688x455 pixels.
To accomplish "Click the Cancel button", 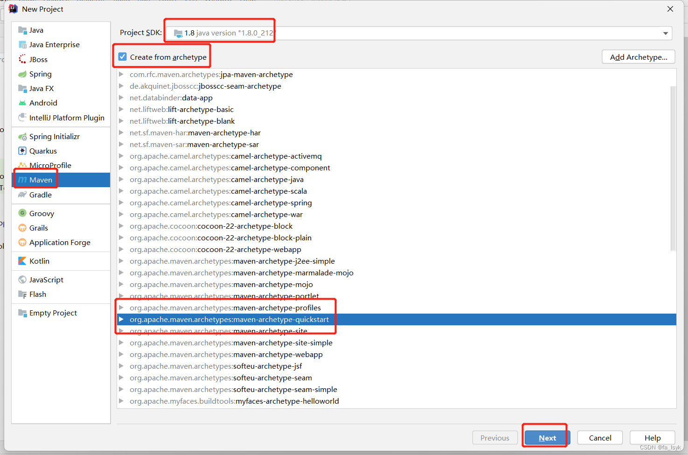I will tap(600, 438).
